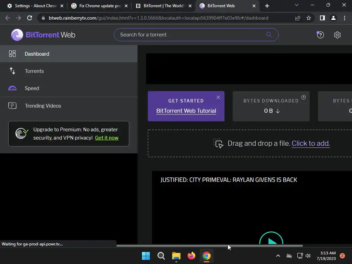Open BitTorrent Web settings gear
Screen dimensions: 352x264
(337, 35)
